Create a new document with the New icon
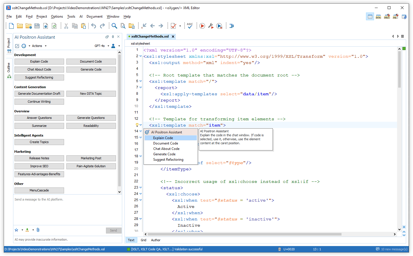Image resolution: width=413 pixels, height=256 pixels. tap(11, 26)
